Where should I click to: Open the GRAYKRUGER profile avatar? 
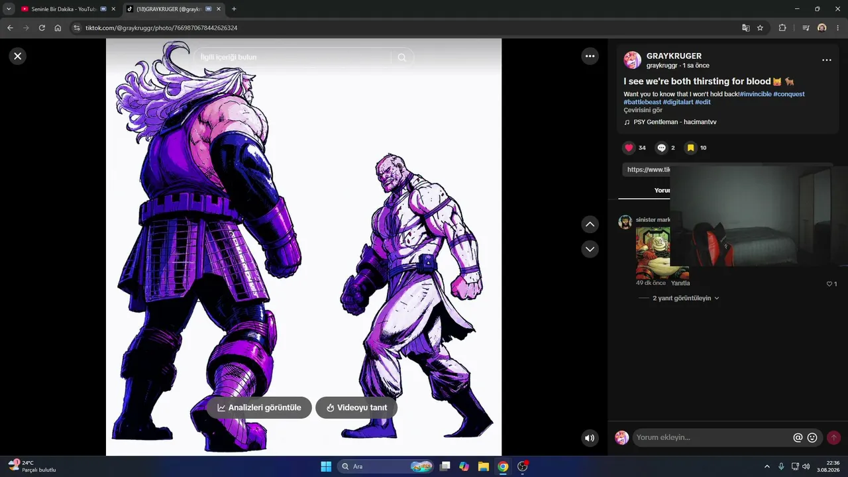coord(632,60)
